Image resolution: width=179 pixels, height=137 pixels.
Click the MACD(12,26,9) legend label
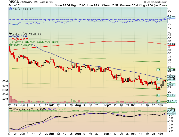click(23, 109)
